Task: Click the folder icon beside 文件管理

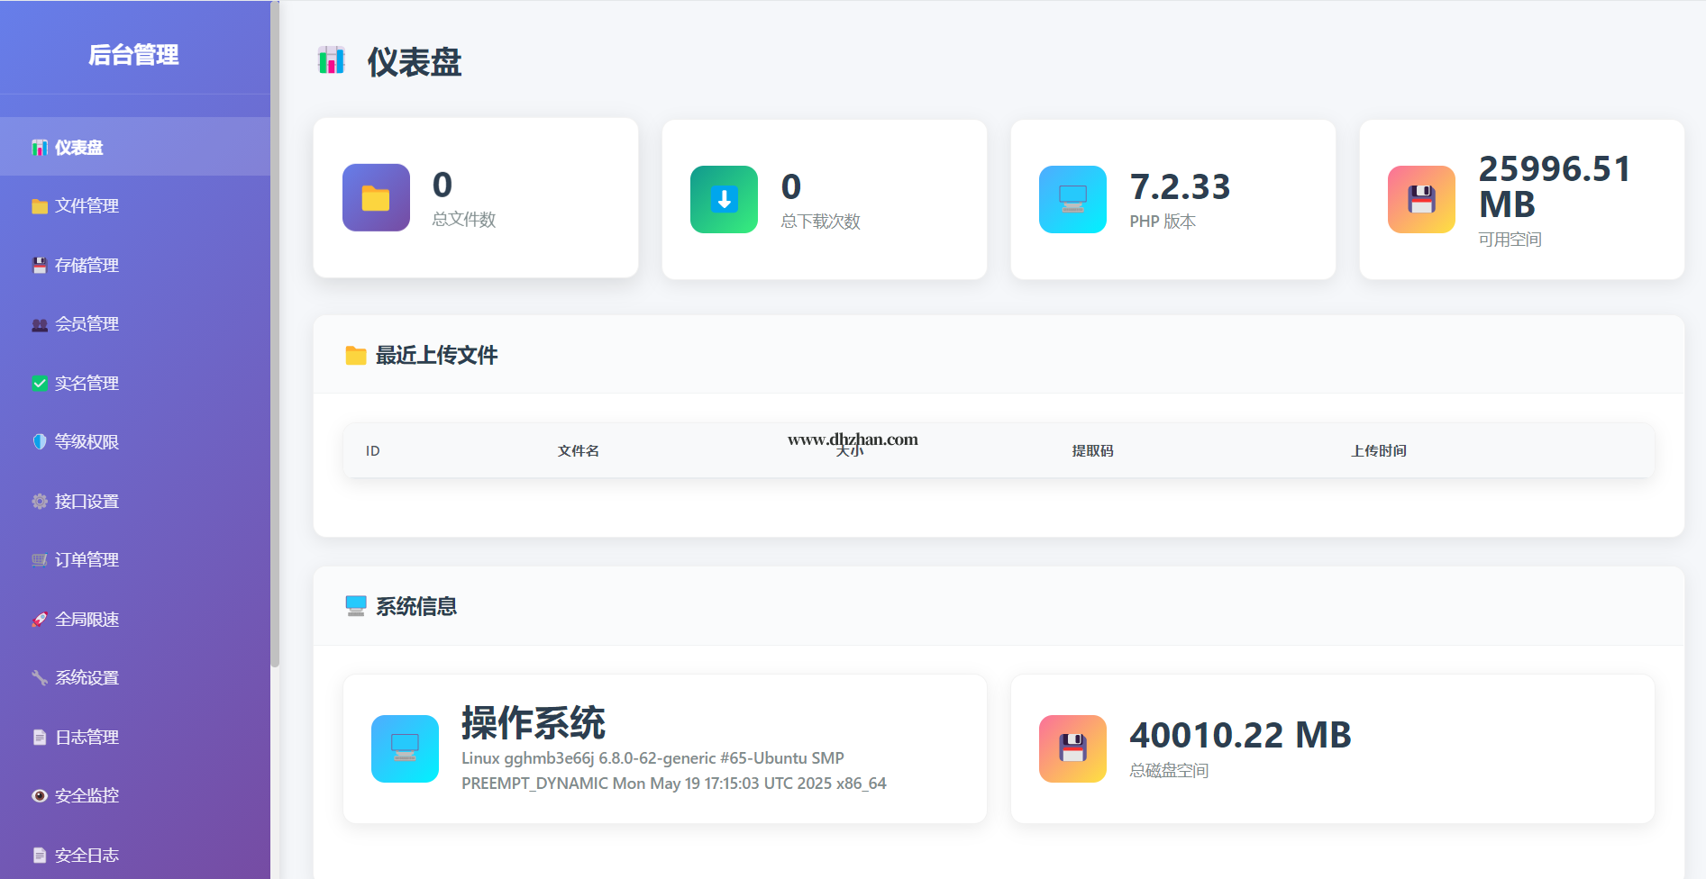Action: [x=40, y=206]
